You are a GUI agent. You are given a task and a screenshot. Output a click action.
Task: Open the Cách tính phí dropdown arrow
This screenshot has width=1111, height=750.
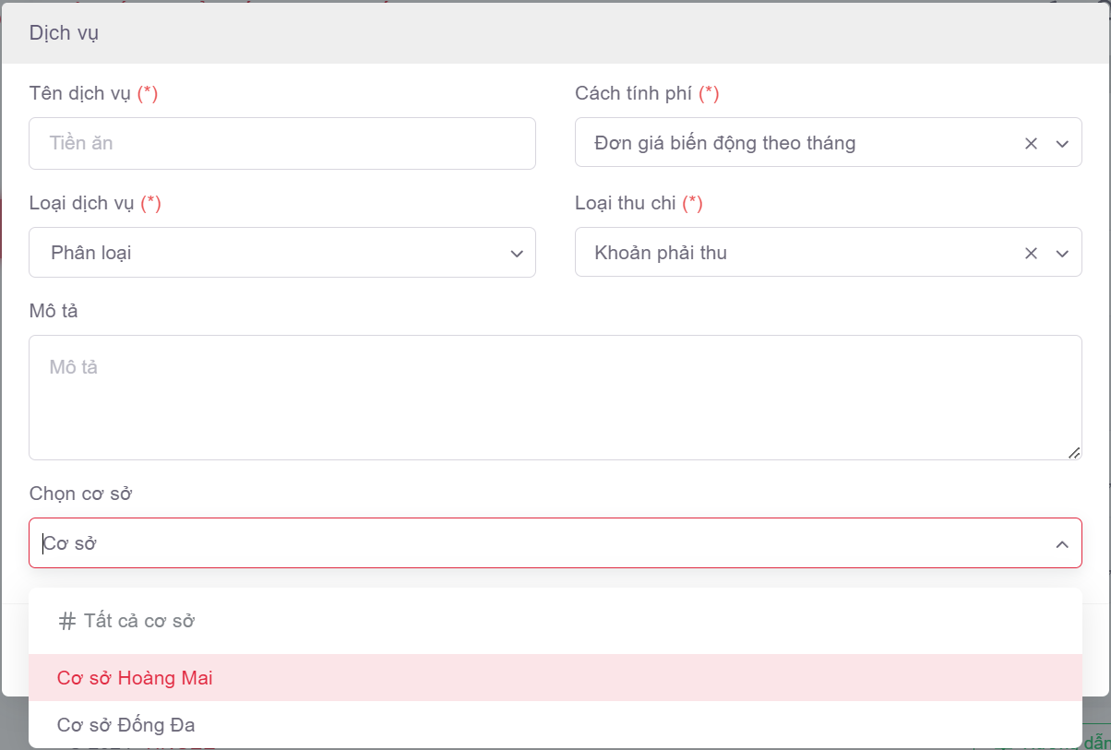1062,143
